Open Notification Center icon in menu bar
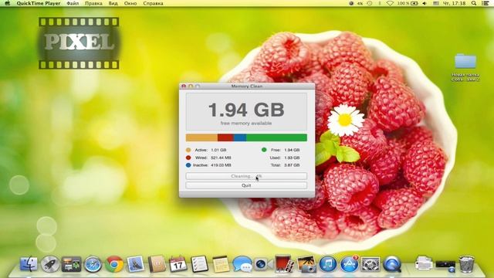Image resolution: width=494 pixels, height=278 pixels. pyautogui.click(x=486, y=3)
